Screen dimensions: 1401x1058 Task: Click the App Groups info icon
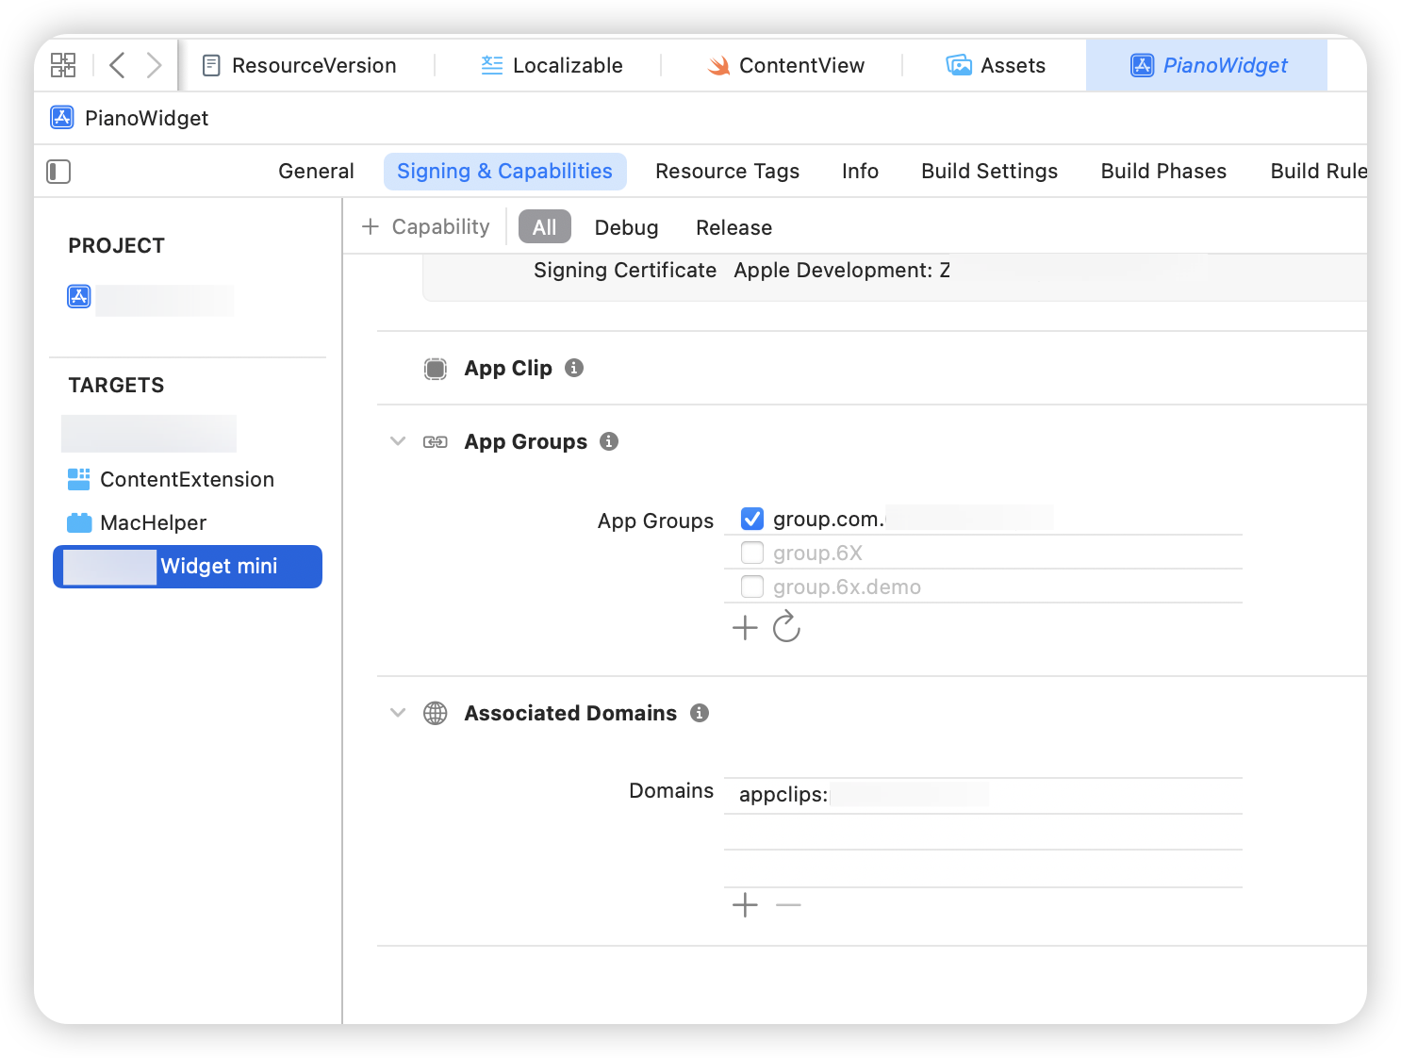click(x=609, y=441)
